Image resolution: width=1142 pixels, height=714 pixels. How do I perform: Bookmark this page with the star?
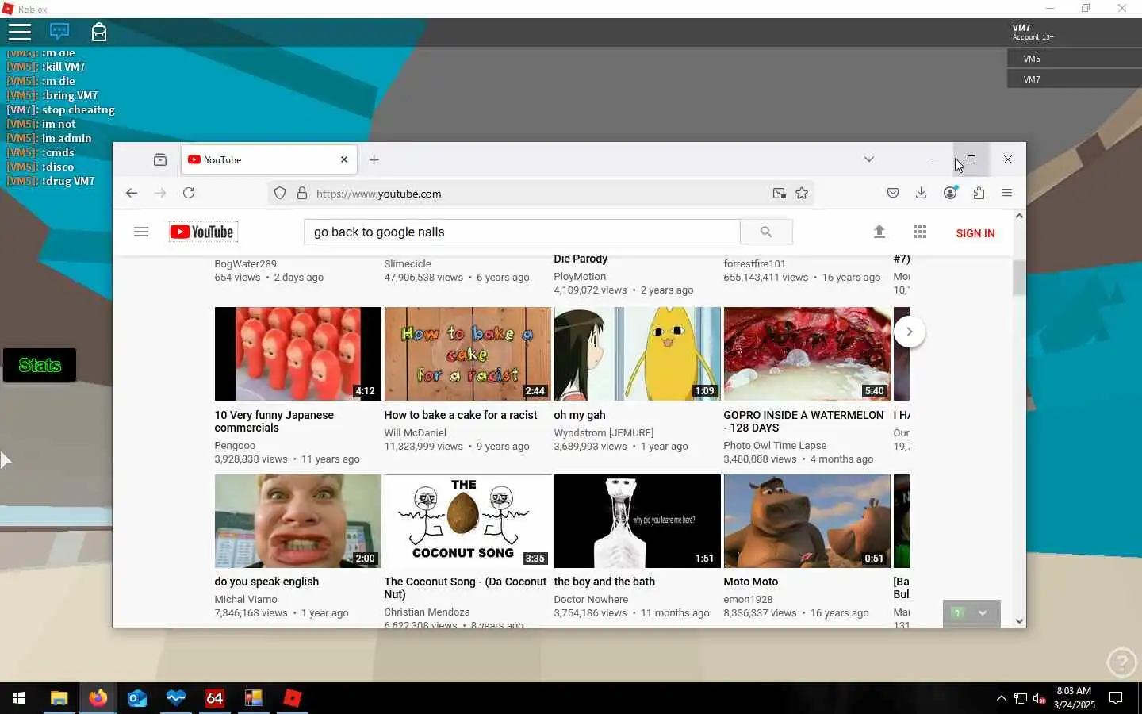802,193
